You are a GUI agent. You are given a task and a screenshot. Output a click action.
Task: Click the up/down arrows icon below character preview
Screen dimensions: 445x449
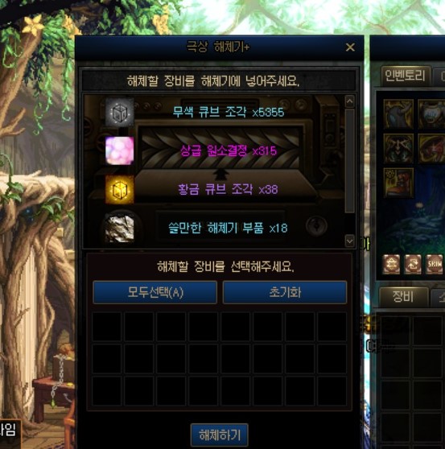[391, 264]
